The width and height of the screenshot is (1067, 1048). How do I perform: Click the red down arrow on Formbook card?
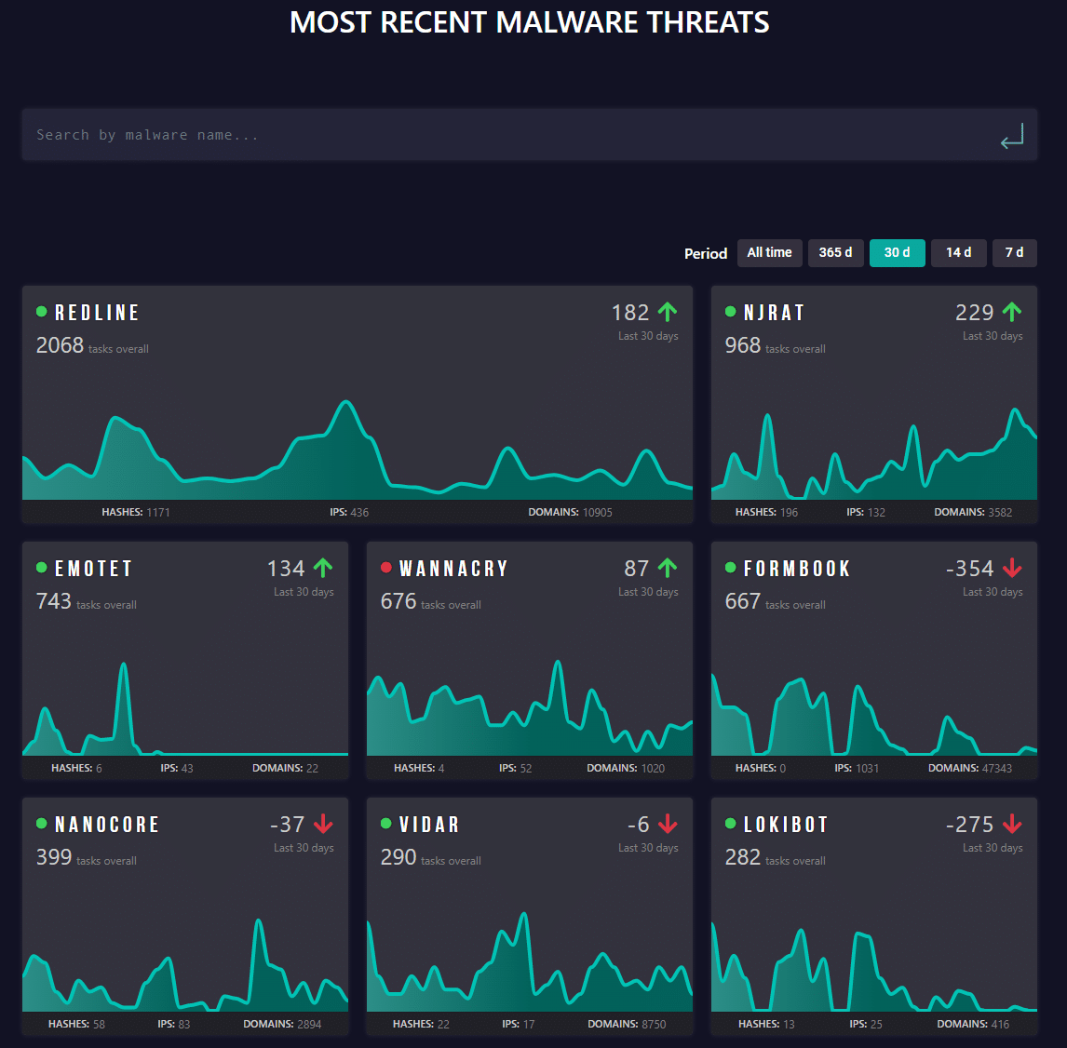(1012, 568)
